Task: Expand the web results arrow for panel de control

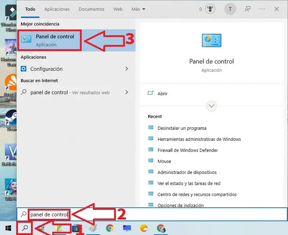Action: click(x=127, y=92)
